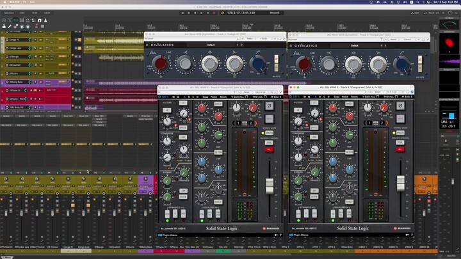Toggle bypass checkbox on Conga Low SSL window
Viewport: 461px width, 259px height.
412,92
